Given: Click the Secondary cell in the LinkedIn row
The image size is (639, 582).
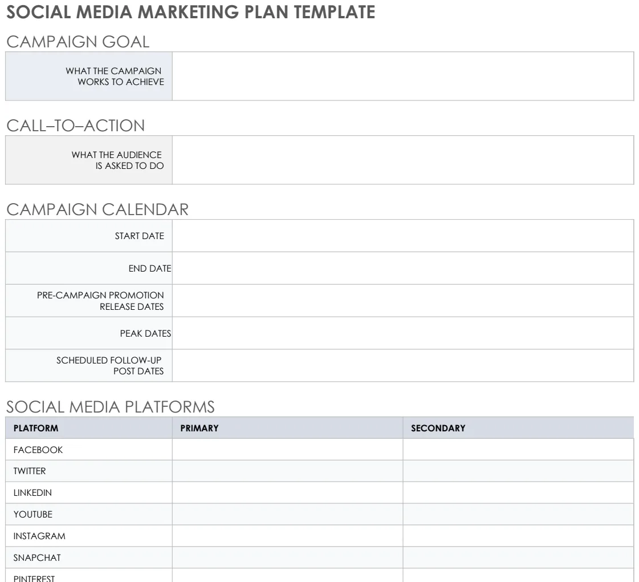Looking at the screenshot, I should [518, 492].
